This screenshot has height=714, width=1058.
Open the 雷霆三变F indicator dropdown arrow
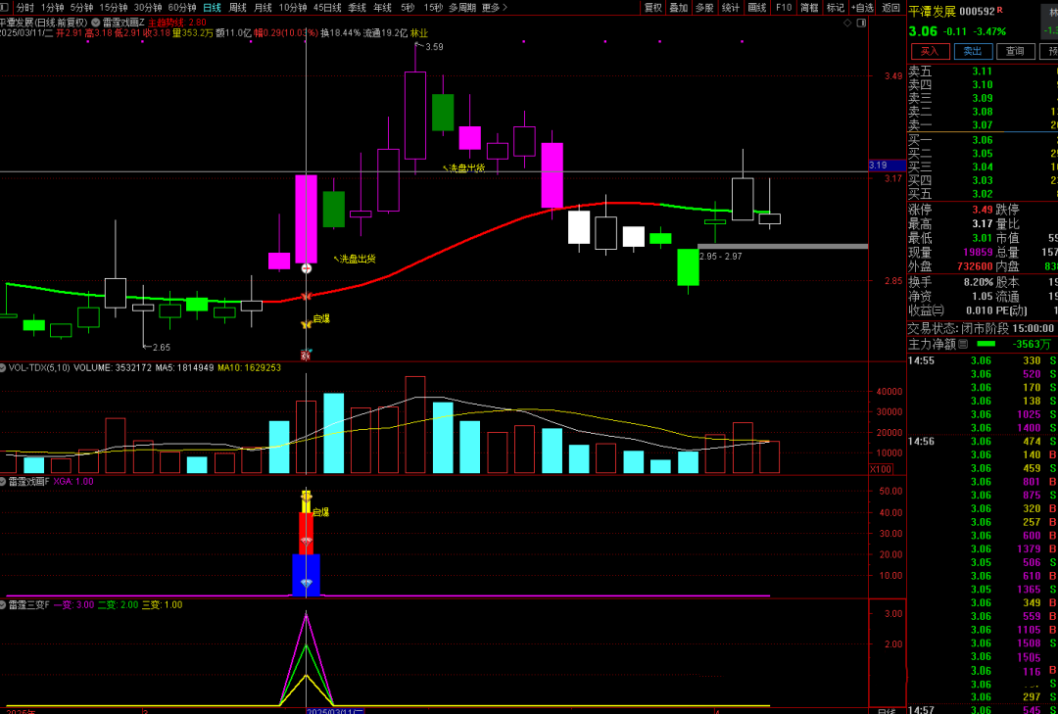coord(4,604)
